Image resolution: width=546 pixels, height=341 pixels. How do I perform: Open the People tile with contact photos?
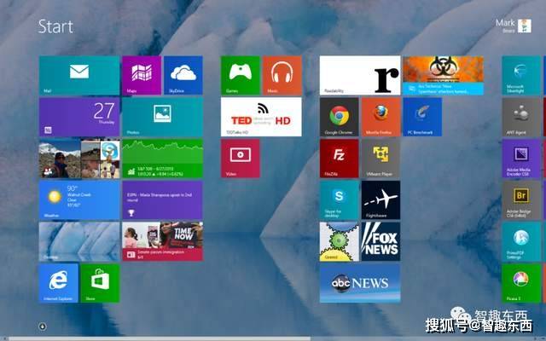[79, 159]
